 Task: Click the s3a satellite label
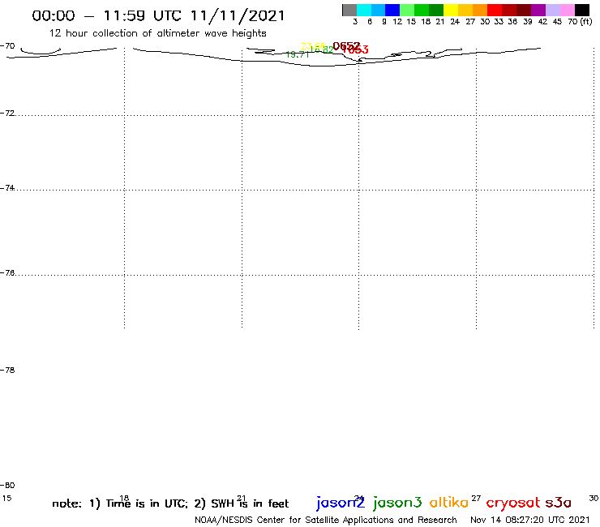point(558,503)
